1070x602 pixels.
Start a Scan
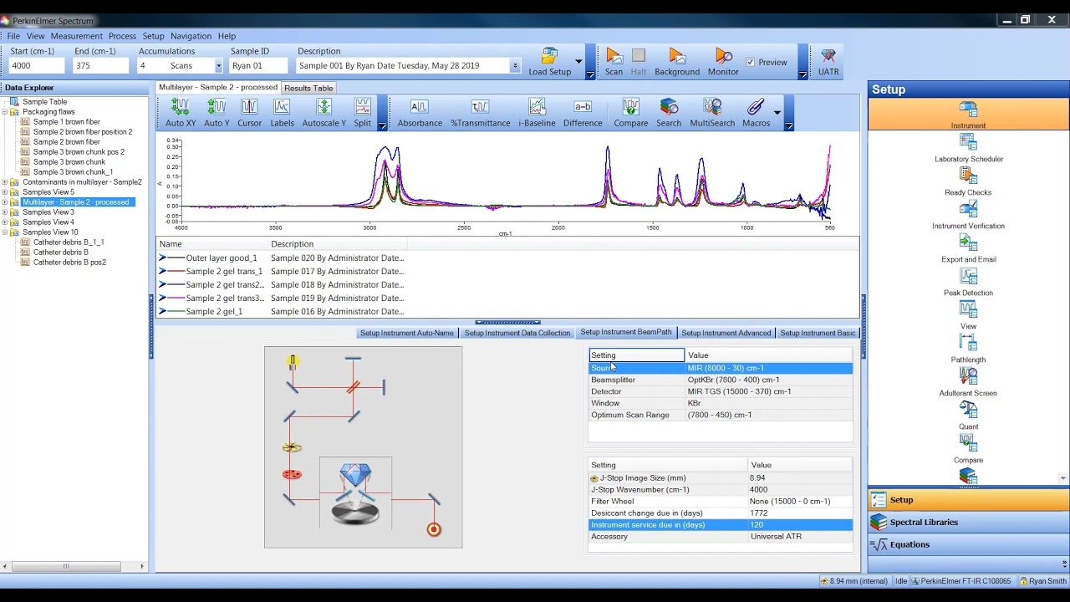pyautogui.click(x=614, y=62)
